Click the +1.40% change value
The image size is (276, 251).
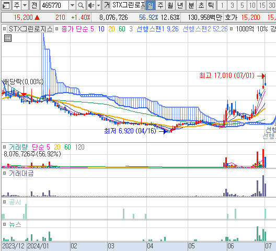point(80,17)
